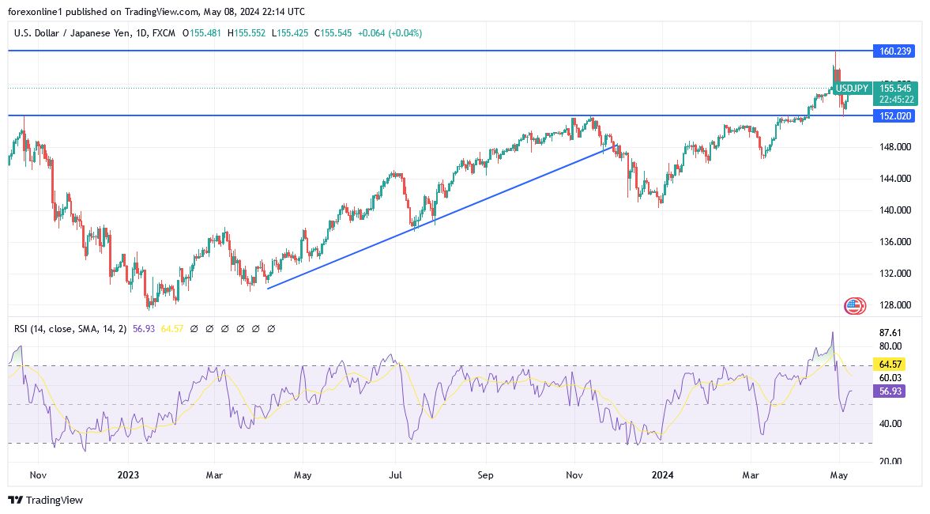Click the 2024 label on time axis
The width and height of the screenshot is (930, 514).
[662, 476]
